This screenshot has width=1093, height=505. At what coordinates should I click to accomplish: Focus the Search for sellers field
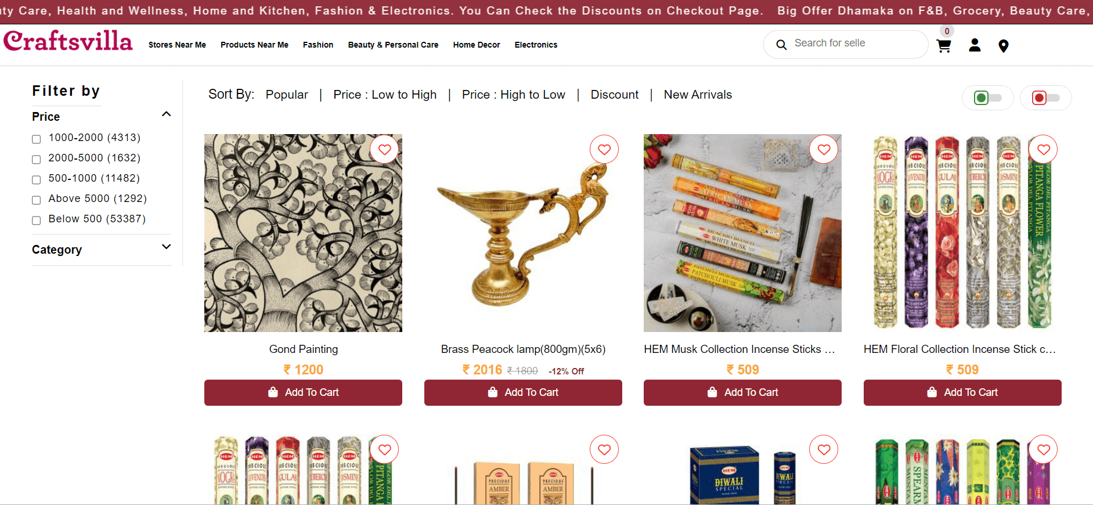[857, 44]
